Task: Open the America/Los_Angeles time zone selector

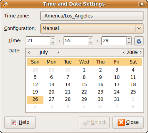Action: [92, 16]
